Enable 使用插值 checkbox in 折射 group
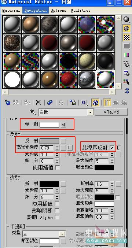 pyautogui.click(x=57, y=204)
